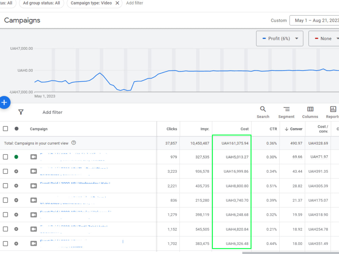
Task: Click video camera icon in 1,702-clicks row
Action: pos(34,244)
